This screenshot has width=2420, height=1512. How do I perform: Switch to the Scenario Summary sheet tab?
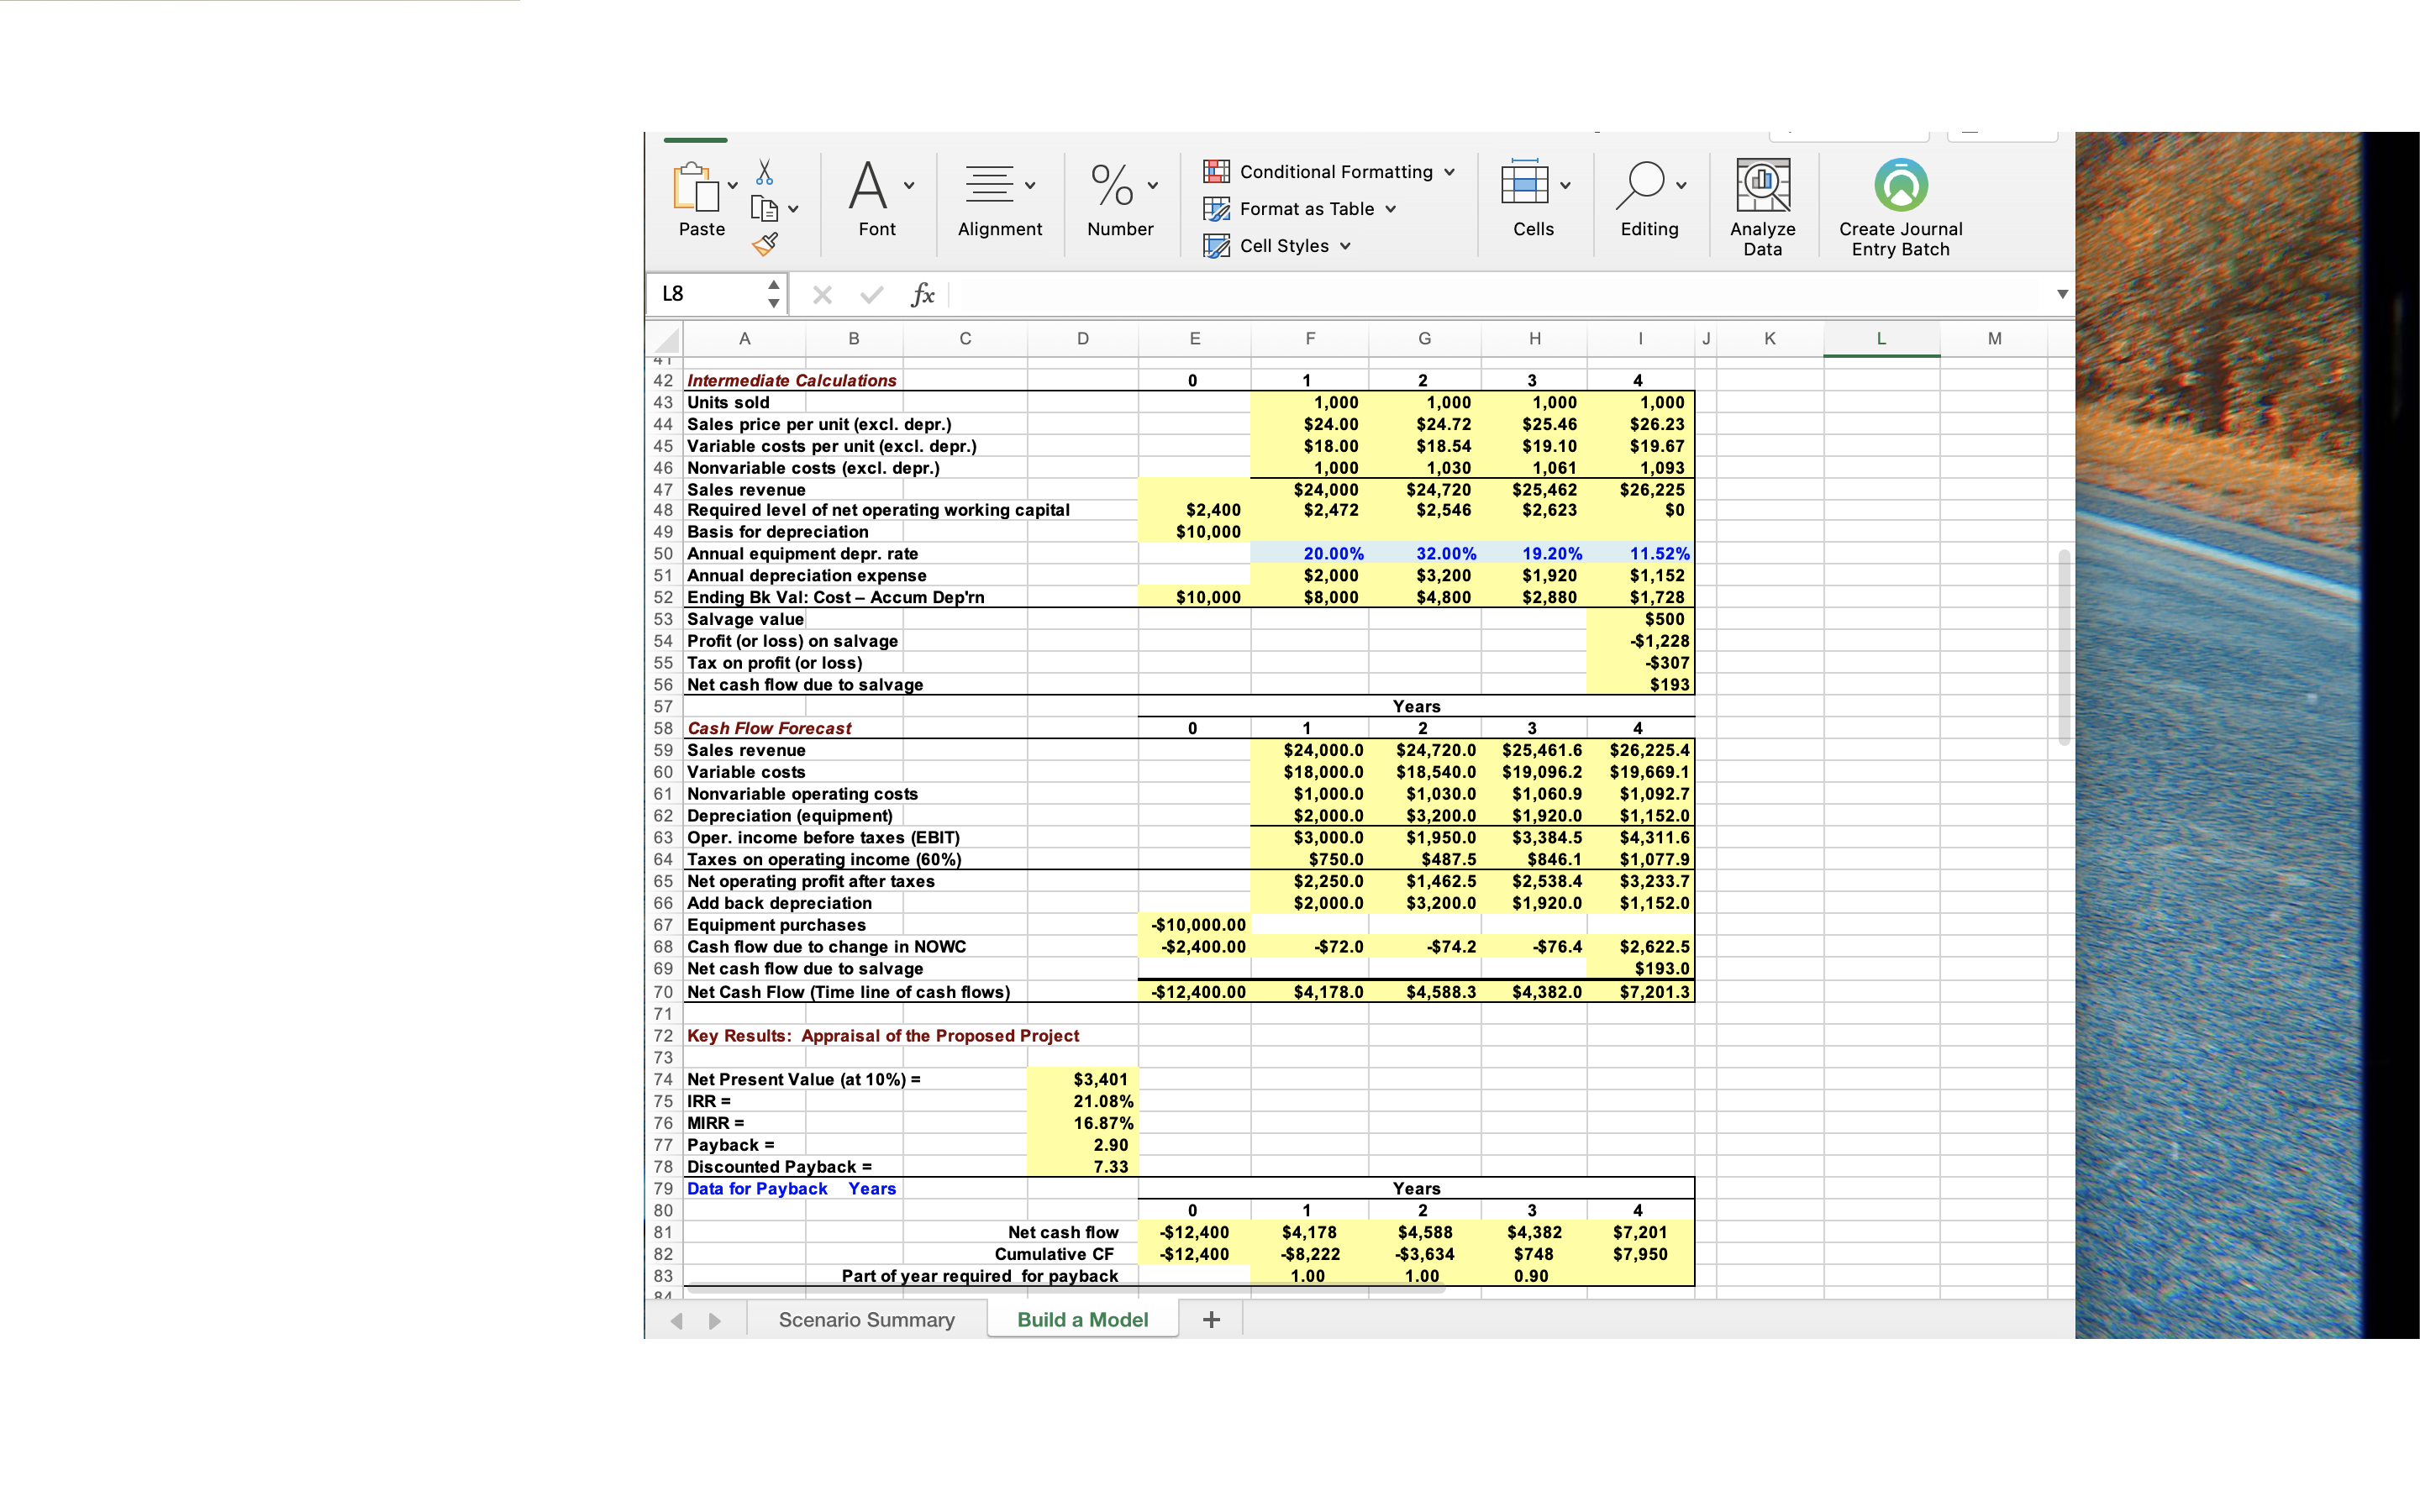[x=866, y=1319]
